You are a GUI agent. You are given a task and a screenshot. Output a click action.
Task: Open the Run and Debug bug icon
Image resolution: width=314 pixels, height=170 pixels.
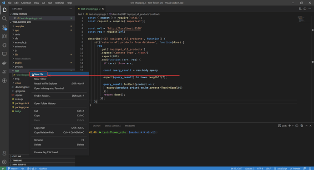[x=5, y=36]
